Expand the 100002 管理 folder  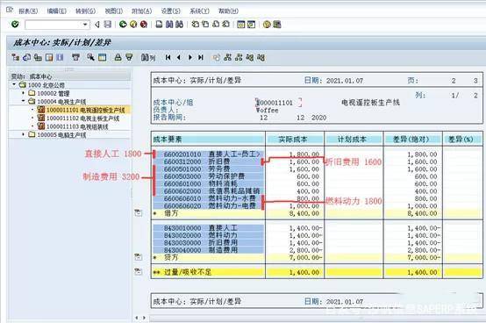23,93
